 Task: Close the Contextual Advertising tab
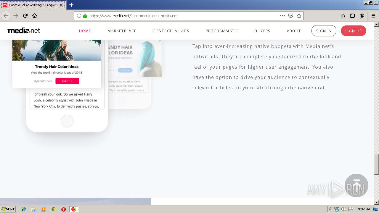(61, 5)
